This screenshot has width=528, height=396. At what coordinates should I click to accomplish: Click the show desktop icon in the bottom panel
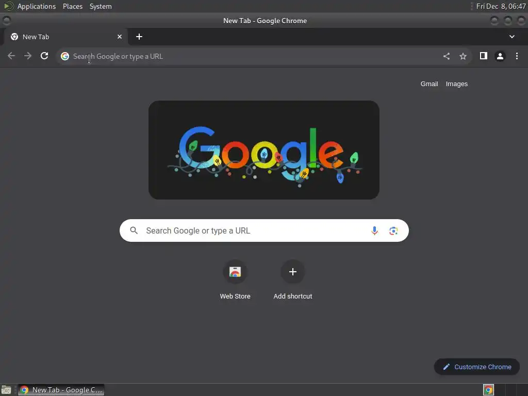click(6, 390)
